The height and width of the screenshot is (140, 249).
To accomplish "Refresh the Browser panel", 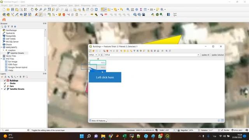I will 5,27.
